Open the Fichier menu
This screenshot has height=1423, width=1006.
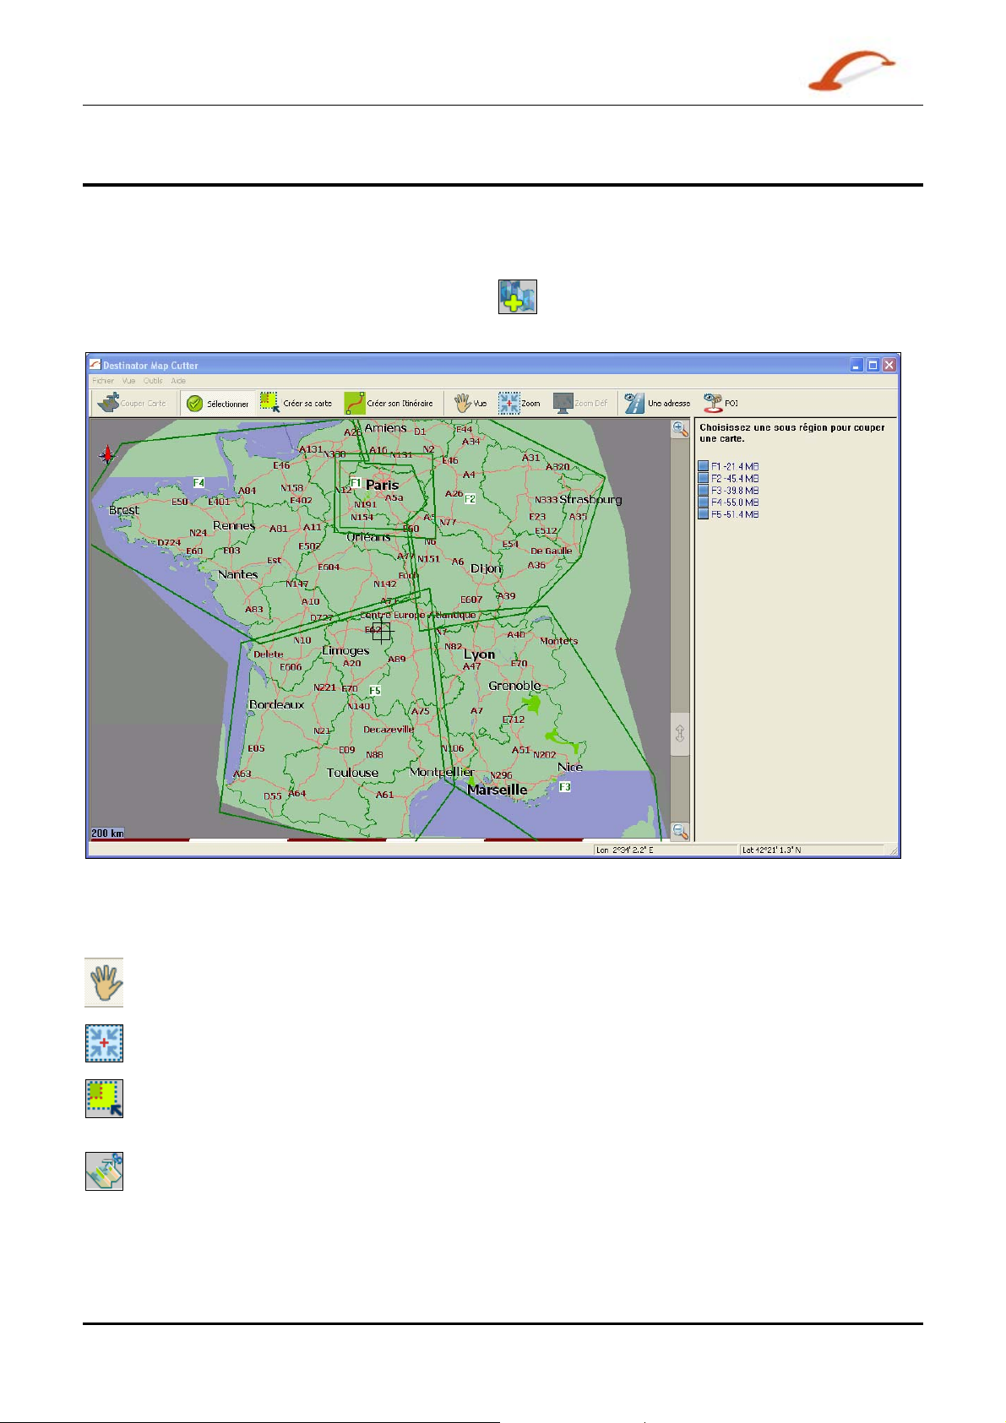tap(103, 381)
